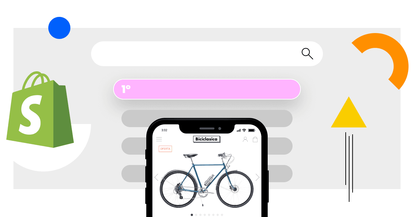Tap the Biciclasica store logo

207,139
